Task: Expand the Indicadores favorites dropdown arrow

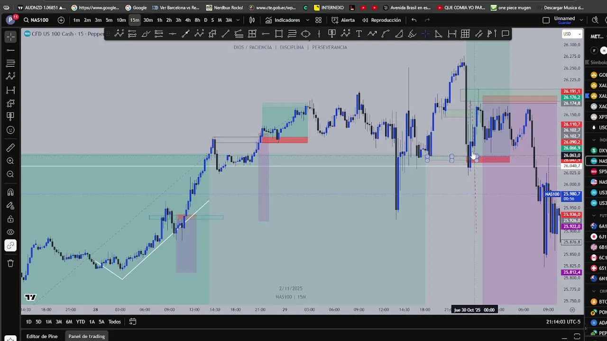Action: pos(307,20)
